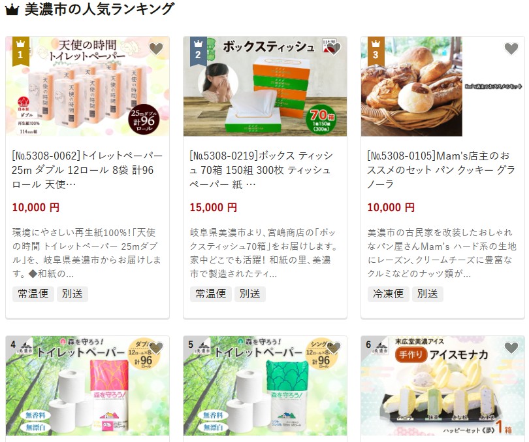Open the 天使の時間 toilet paper image
The height and width of the screenshot is (442, 529).
(88, 86)
